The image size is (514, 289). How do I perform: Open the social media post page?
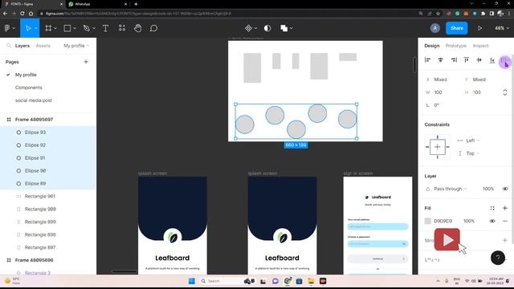[34, 100]
